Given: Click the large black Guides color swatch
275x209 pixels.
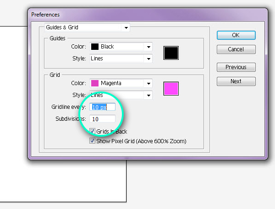Looking at the screenshot, I should (x=171, y=53).
